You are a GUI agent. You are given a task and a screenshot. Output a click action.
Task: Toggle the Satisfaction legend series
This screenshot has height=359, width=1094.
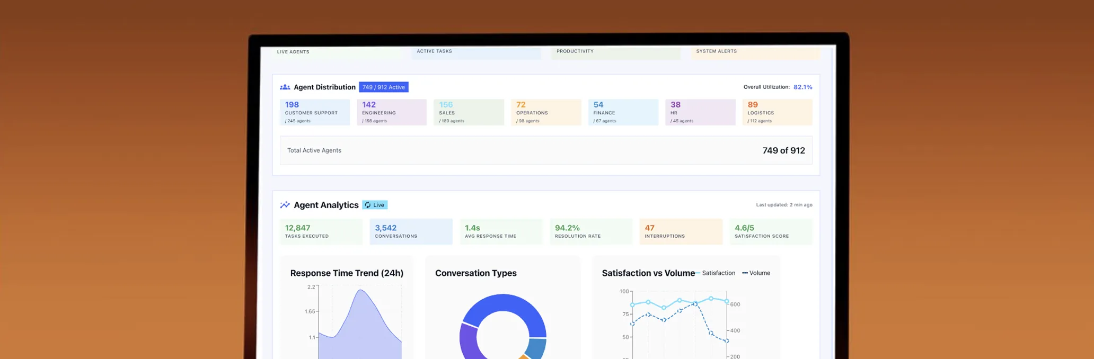pos(716,273)
